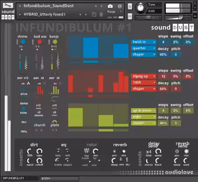Click the reverb send size starburst icon
This screenshot has width=198, height=182.
[186, 151]
